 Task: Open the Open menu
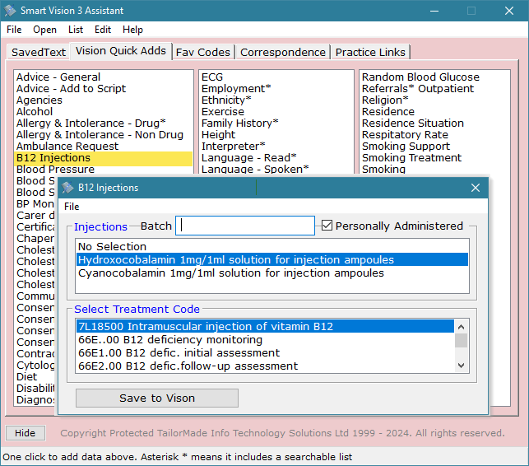[45, 30]
